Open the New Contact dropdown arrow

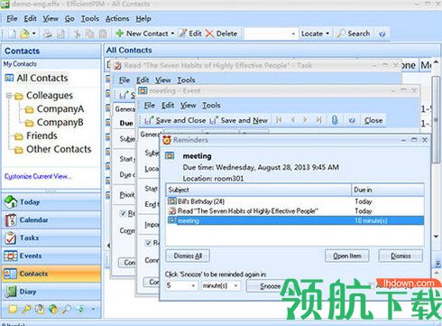pos(172,33)
